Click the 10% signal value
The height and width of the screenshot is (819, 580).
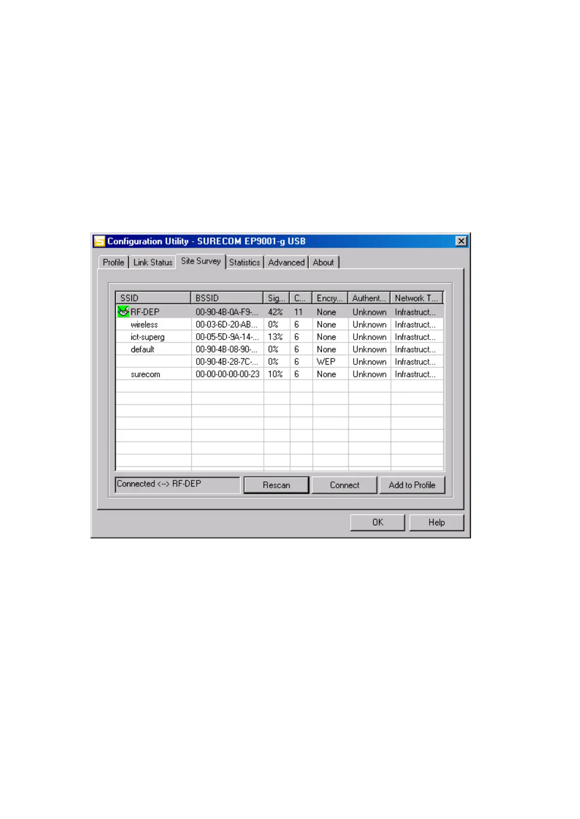click(x=275, y=374)
